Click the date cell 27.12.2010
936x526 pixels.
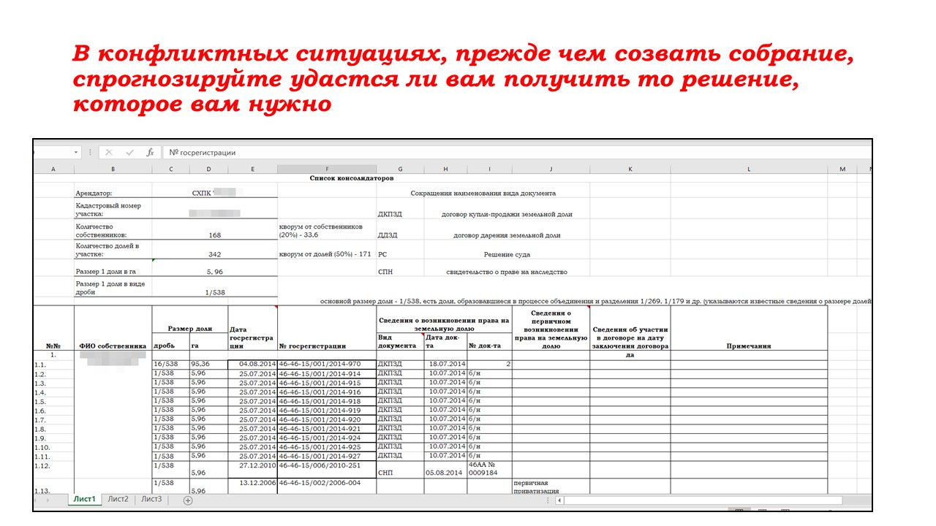252,469
